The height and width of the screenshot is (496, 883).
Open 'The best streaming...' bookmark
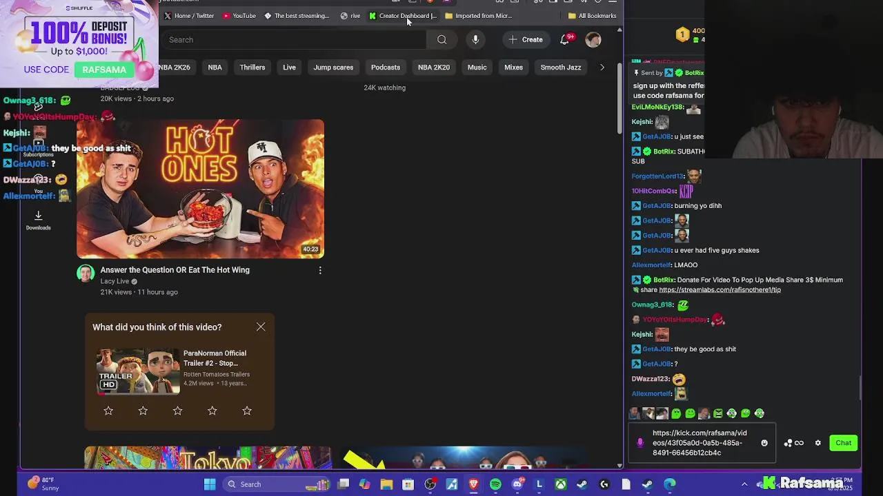click(296, 15)
